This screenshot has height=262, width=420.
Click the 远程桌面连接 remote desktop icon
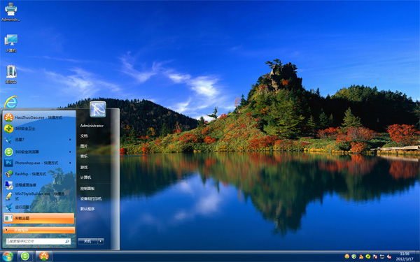coord(8,184)
